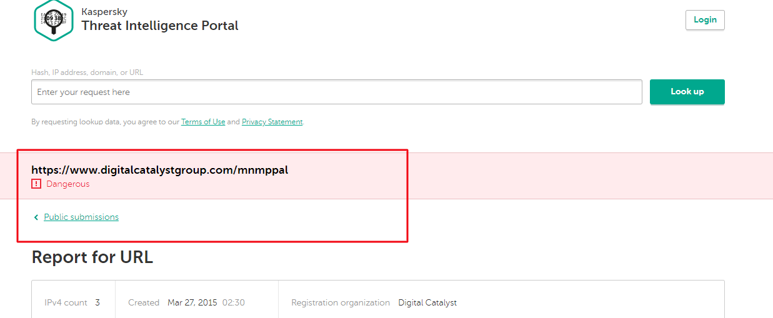The width and height of the screenshot is (773, 318).
Task: Click the Registration organization label
Action: 341,302
